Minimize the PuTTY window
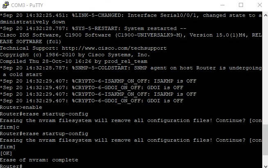 222,5
